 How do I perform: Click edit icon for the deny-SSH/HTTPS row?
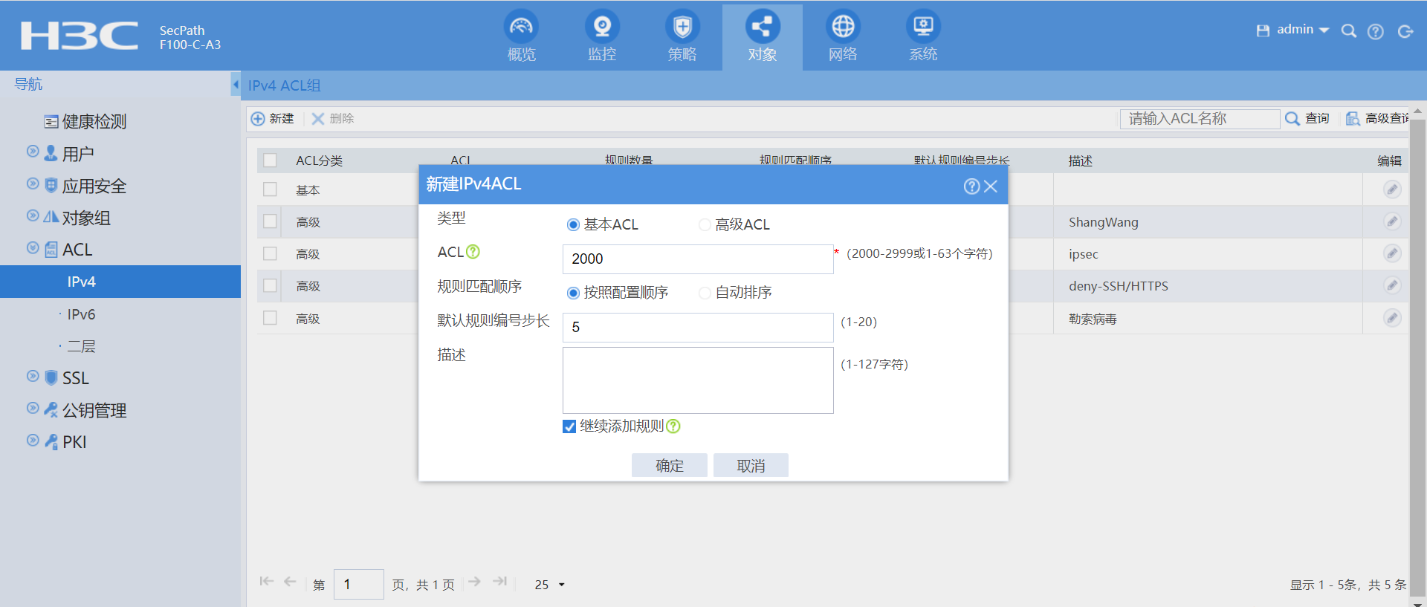pyautogui.click(x=1392, y=285)
